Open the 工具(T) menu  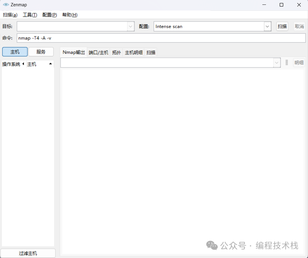point(30,15)
